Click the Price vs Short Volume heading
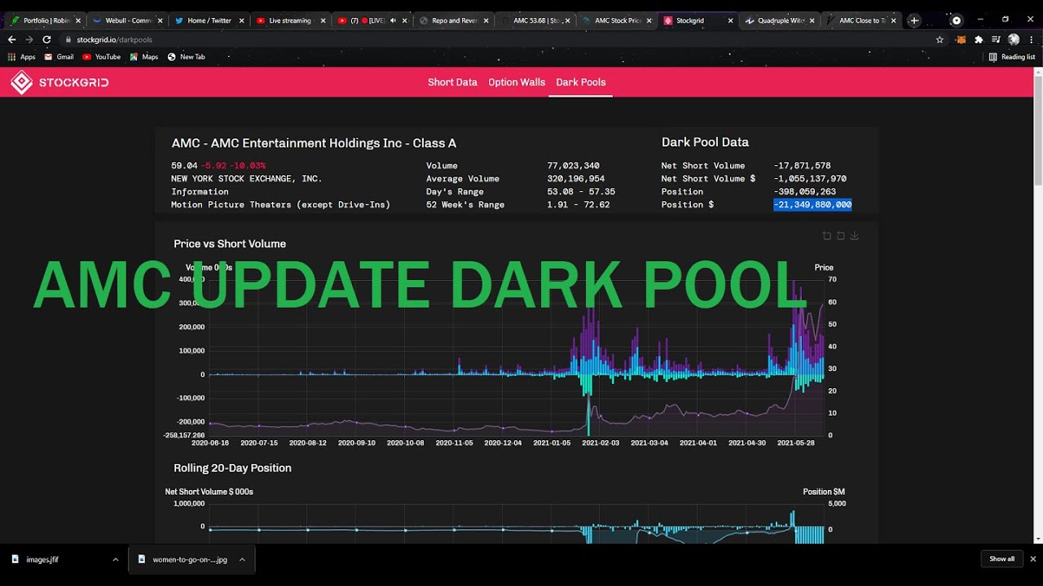The height and width of the screenshot is (586, 1043). (230, 244)
